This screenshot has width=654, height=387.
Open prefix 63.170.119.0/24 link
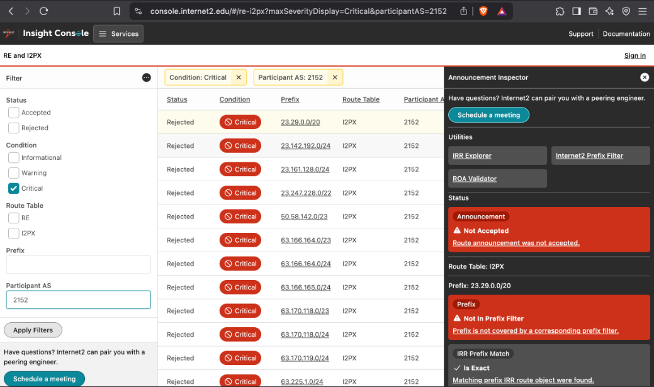[305, 358]
